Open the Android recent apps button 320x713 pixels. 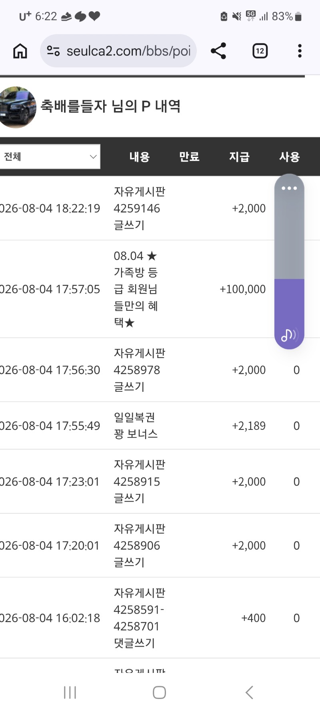point(70,692)
